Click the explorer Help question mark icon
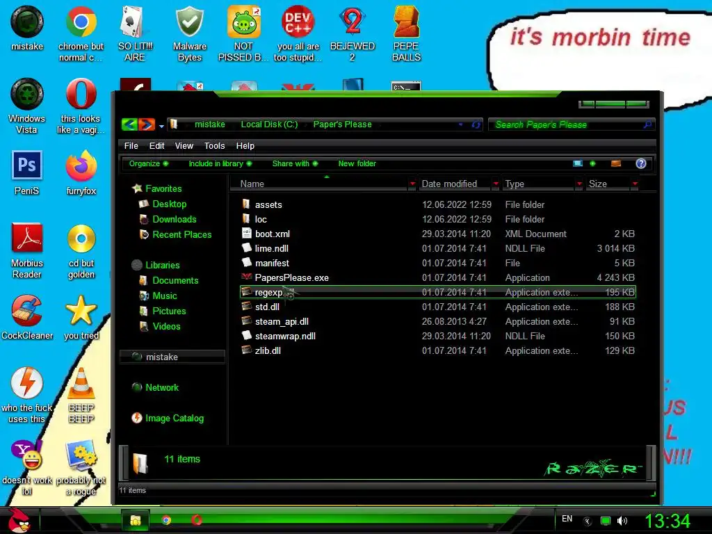The image size is (712, 534). pos(640,163)
